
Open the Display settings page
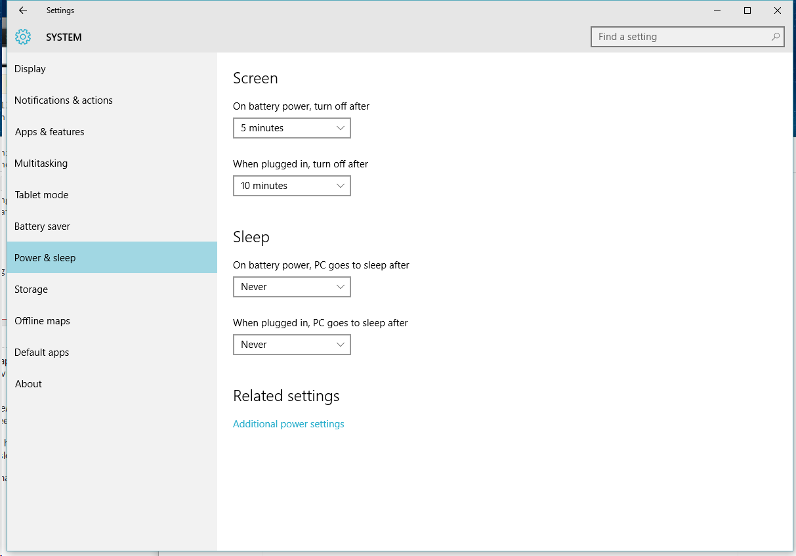click(x=30, y=68)
